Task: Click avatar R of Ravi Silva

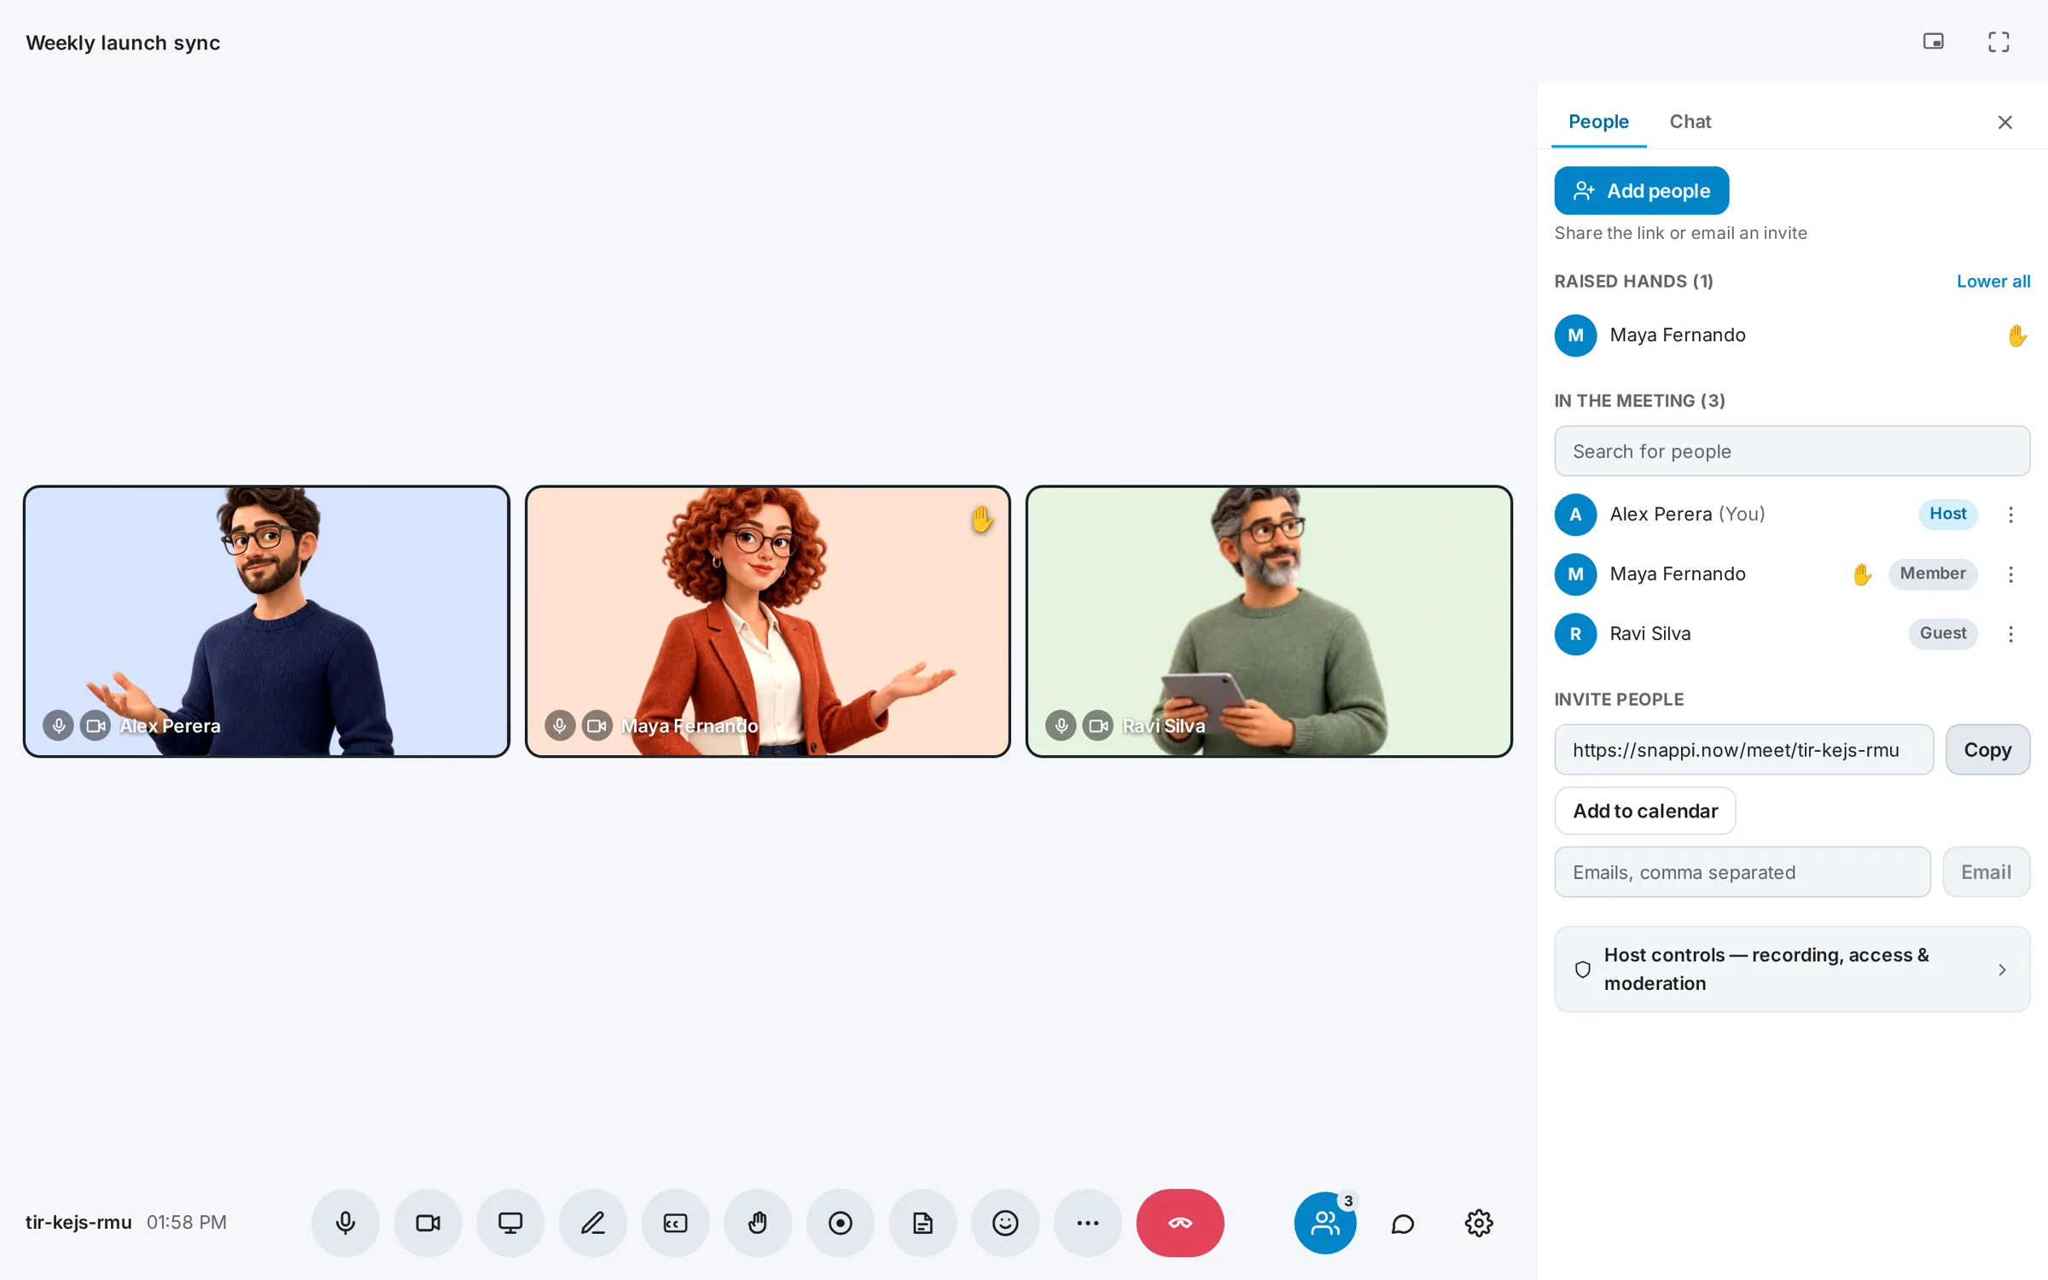Action: [1575, 634]
